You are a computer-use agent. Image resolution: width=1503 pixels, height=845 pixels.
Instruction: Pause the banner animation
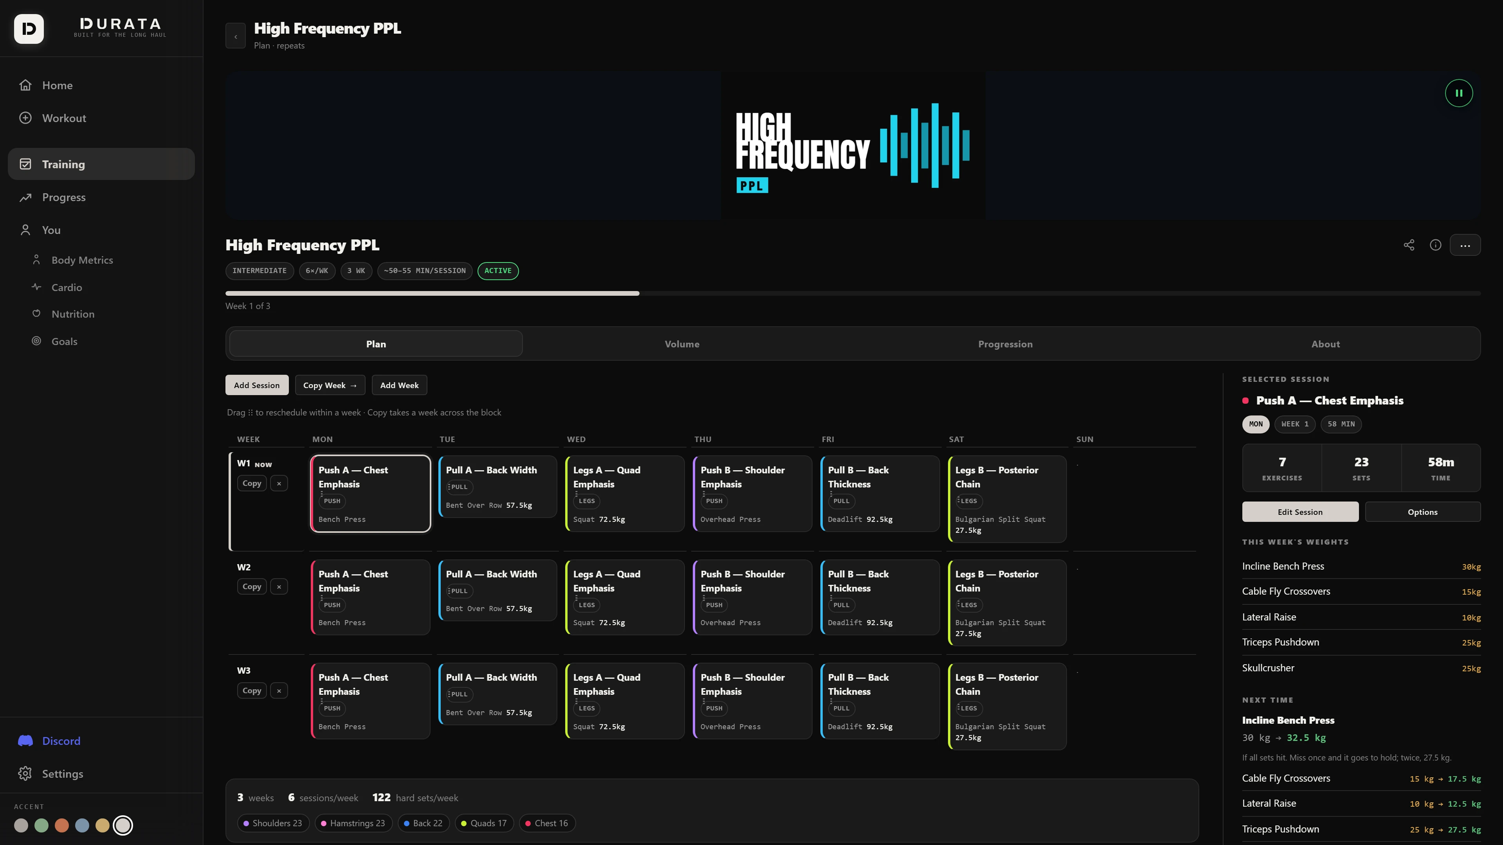point(1458,93)
